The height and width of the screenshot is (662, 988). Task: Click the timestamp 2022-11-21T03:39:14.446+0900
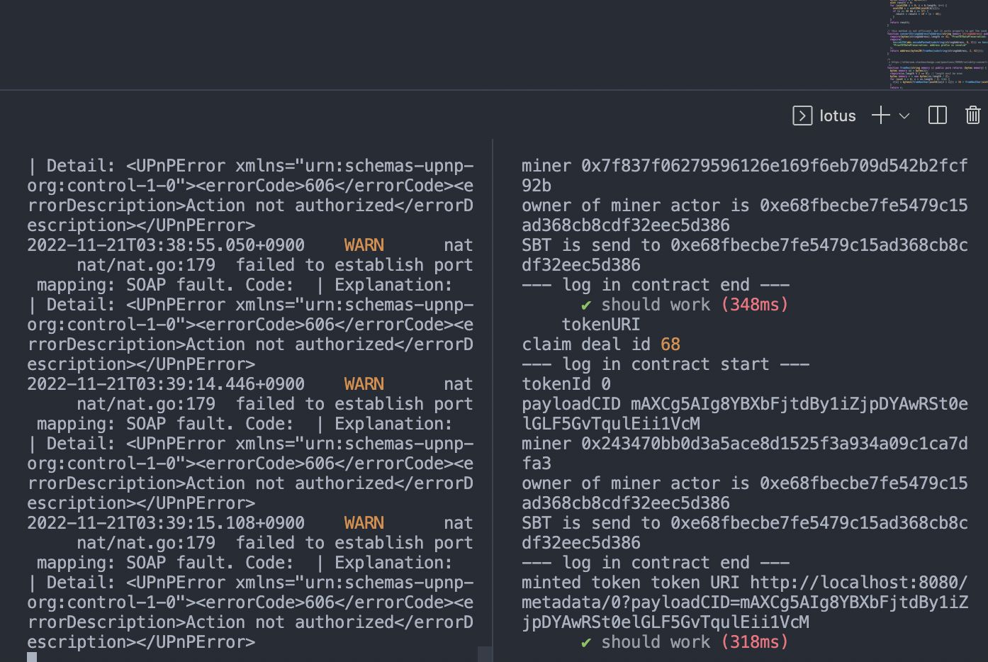pyautogui.click(x=166, y=384)
